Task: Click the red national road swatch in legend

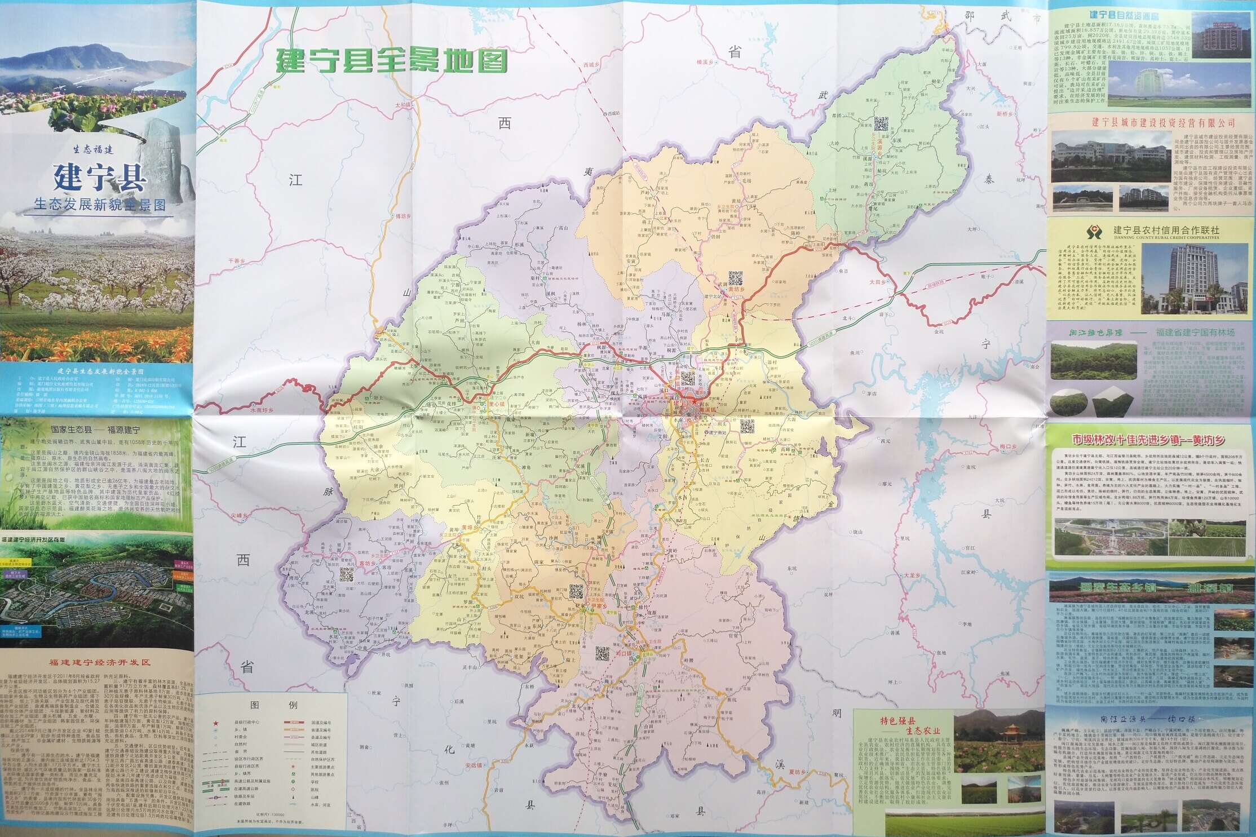Action: [294, 722]
